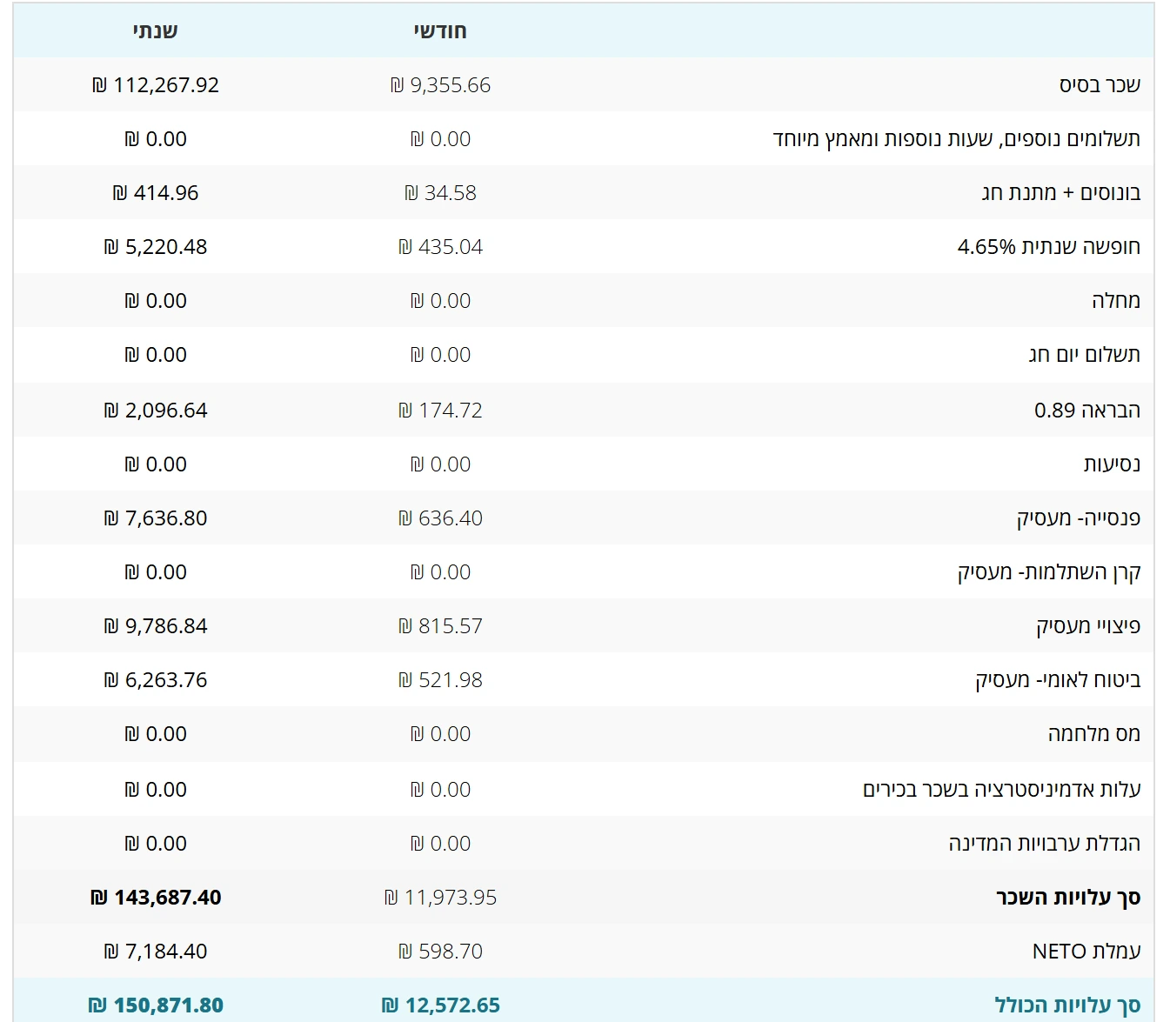Click the 'עמלת NETO' label

click(x=1086, y=952)
